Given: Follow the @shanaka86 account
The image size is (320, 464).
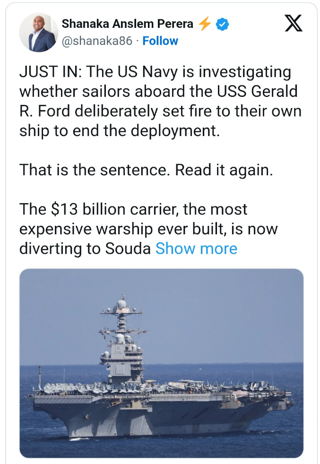Looking at the screenshot, I should point(160,41).
